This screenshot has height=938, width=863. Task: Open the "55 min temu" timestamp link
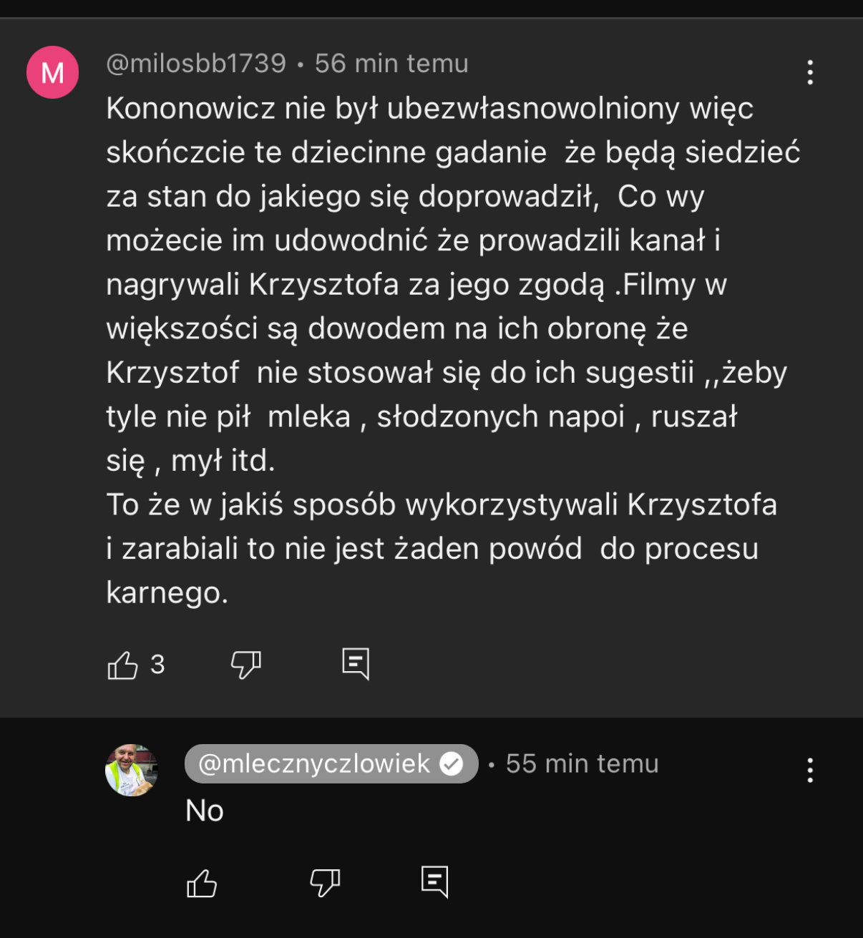click(582, 764)
